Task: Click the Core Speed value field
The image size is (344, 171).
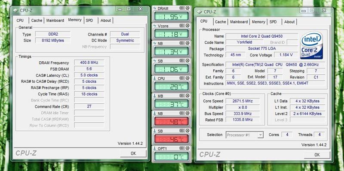Action: [x=243, y=101]
